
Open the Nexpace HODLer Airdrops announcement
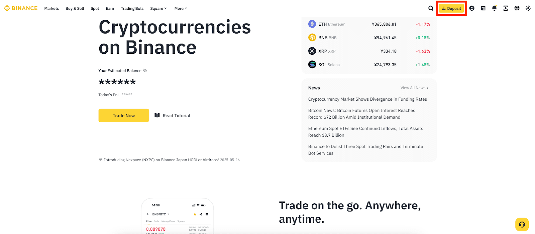click(x=162, y=160)
